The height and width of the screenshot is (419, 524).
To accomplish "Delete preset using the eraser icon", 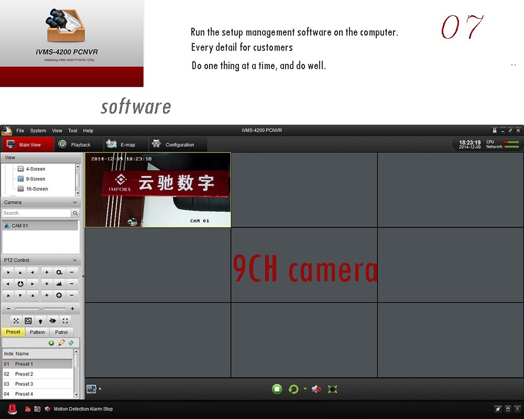I will [x=71, y=343].
